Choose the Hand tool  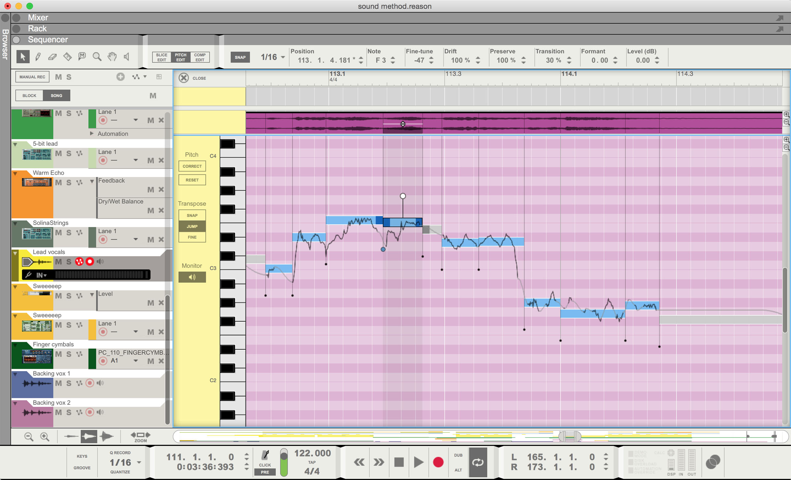tap(112, 57)
